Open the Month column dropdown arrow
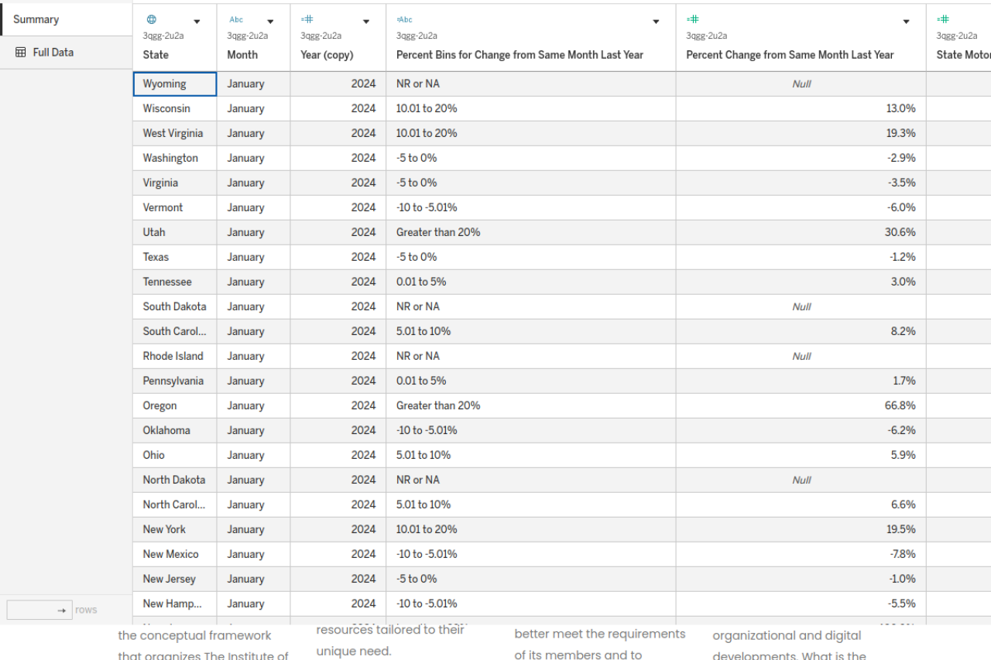Image resolution: width=991 pixels, height=660 pixels. [x=270, y=22]
